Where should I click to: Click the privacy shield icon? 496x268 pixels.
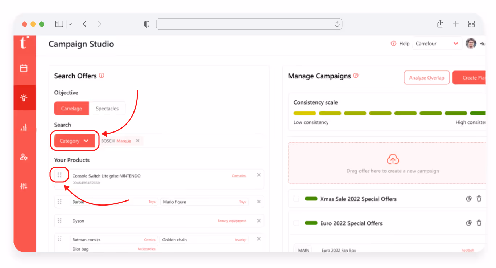pyautogui.click(x=146, y=24)
